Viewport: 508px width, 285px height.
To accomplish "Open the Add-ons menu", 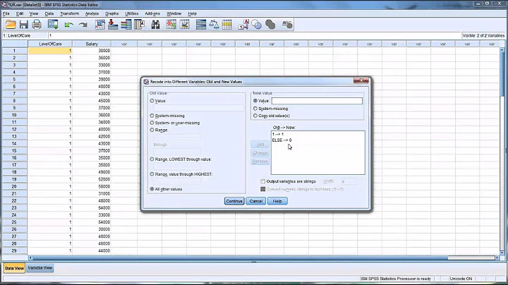I will (x=152, y=13).
